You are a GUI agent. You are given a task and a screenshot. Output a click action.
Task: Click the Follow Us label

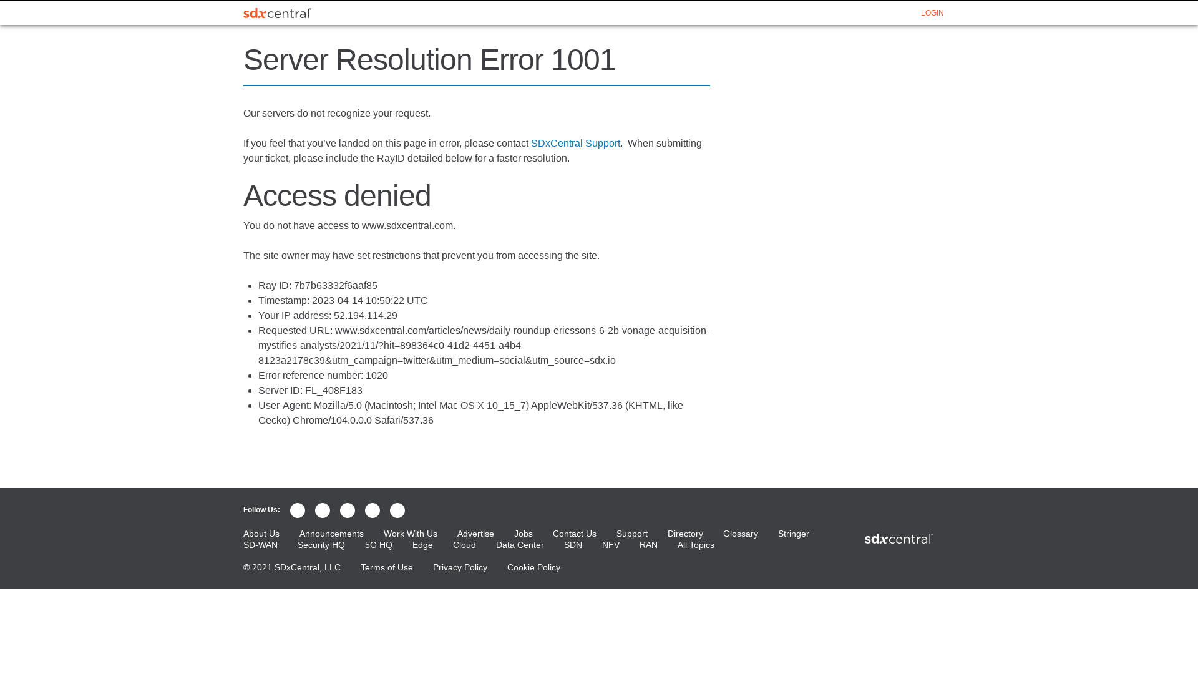tap(261, 510)
